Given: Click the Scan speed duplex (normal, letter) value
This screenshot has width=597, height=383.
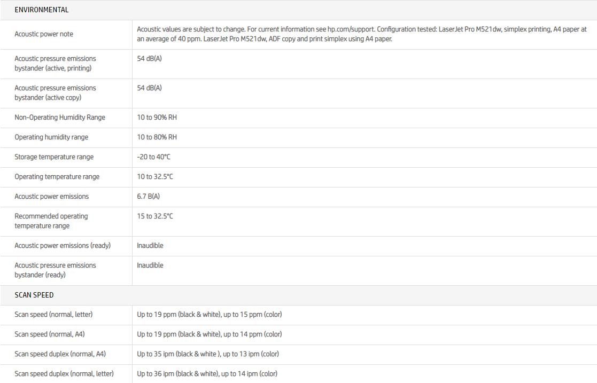Looking at the screenshot, I should coord(207,374).
